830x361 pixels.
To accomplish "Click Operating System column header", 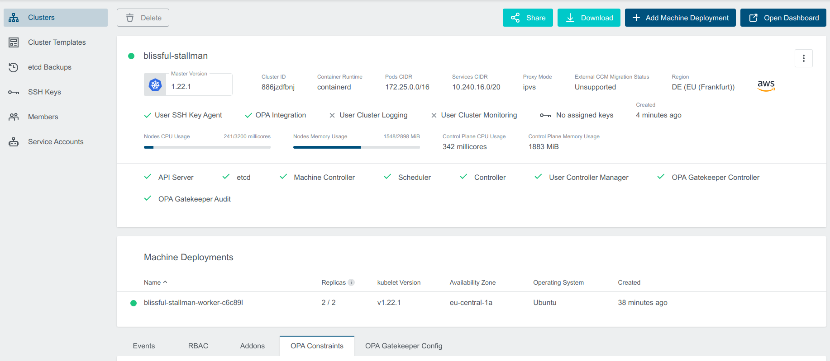I will 558,282.
